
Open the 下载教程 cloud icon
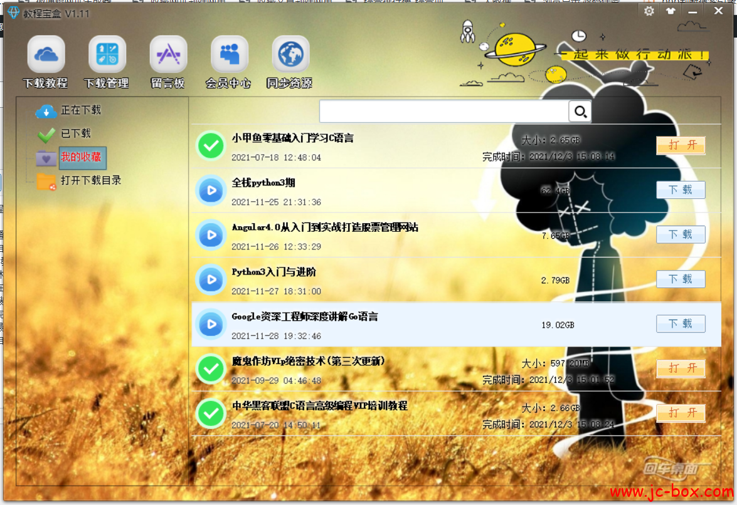click(46, 55)
